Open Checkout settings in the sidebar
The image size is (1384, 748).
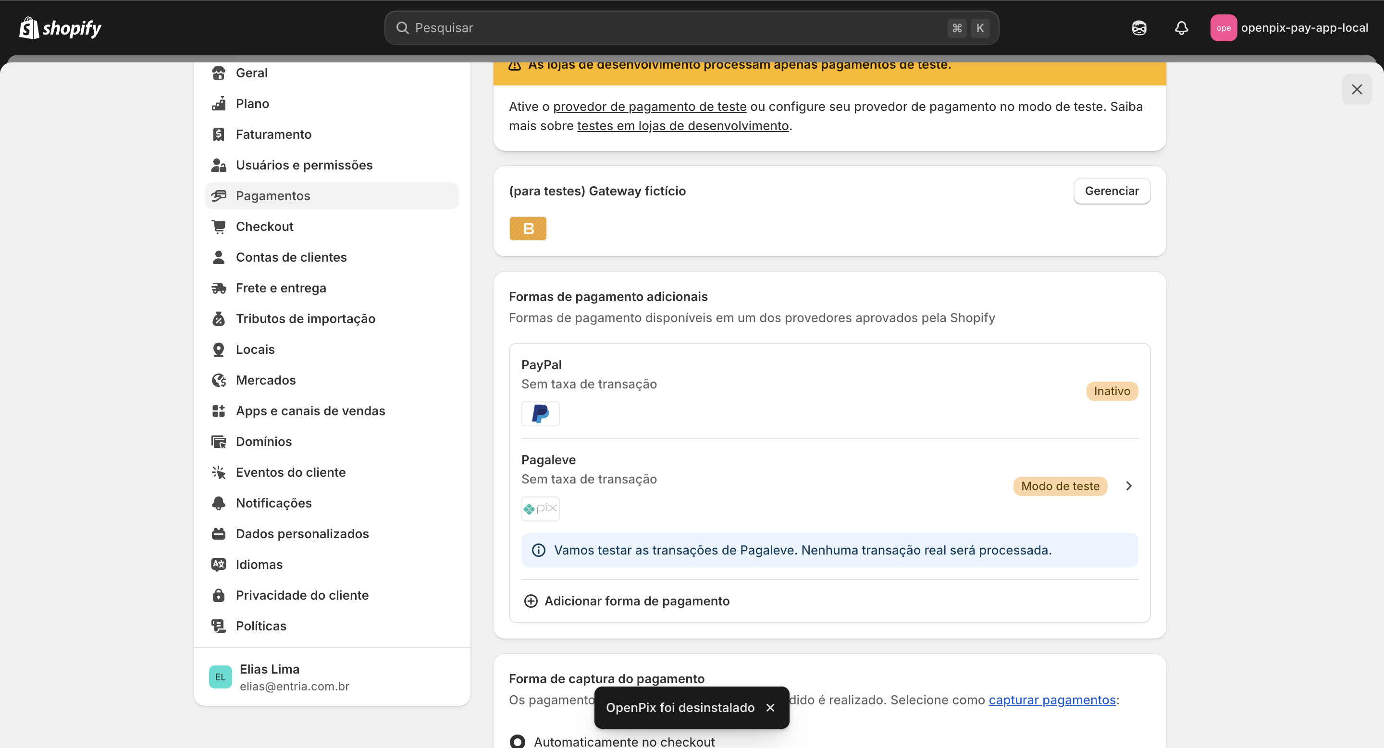click(264, 226)
